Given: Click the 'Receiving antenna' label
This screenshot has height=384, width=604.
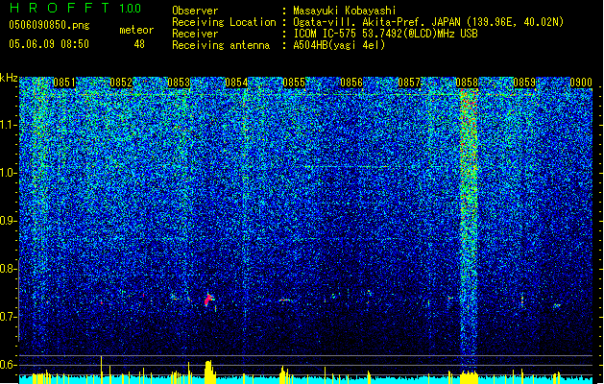Looking at the screenshot, I should 221,45.
